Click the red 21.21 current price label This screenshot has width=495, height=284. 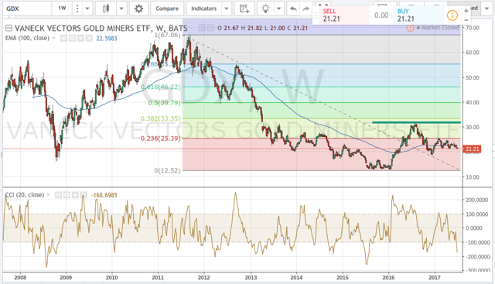pos(472,149)
